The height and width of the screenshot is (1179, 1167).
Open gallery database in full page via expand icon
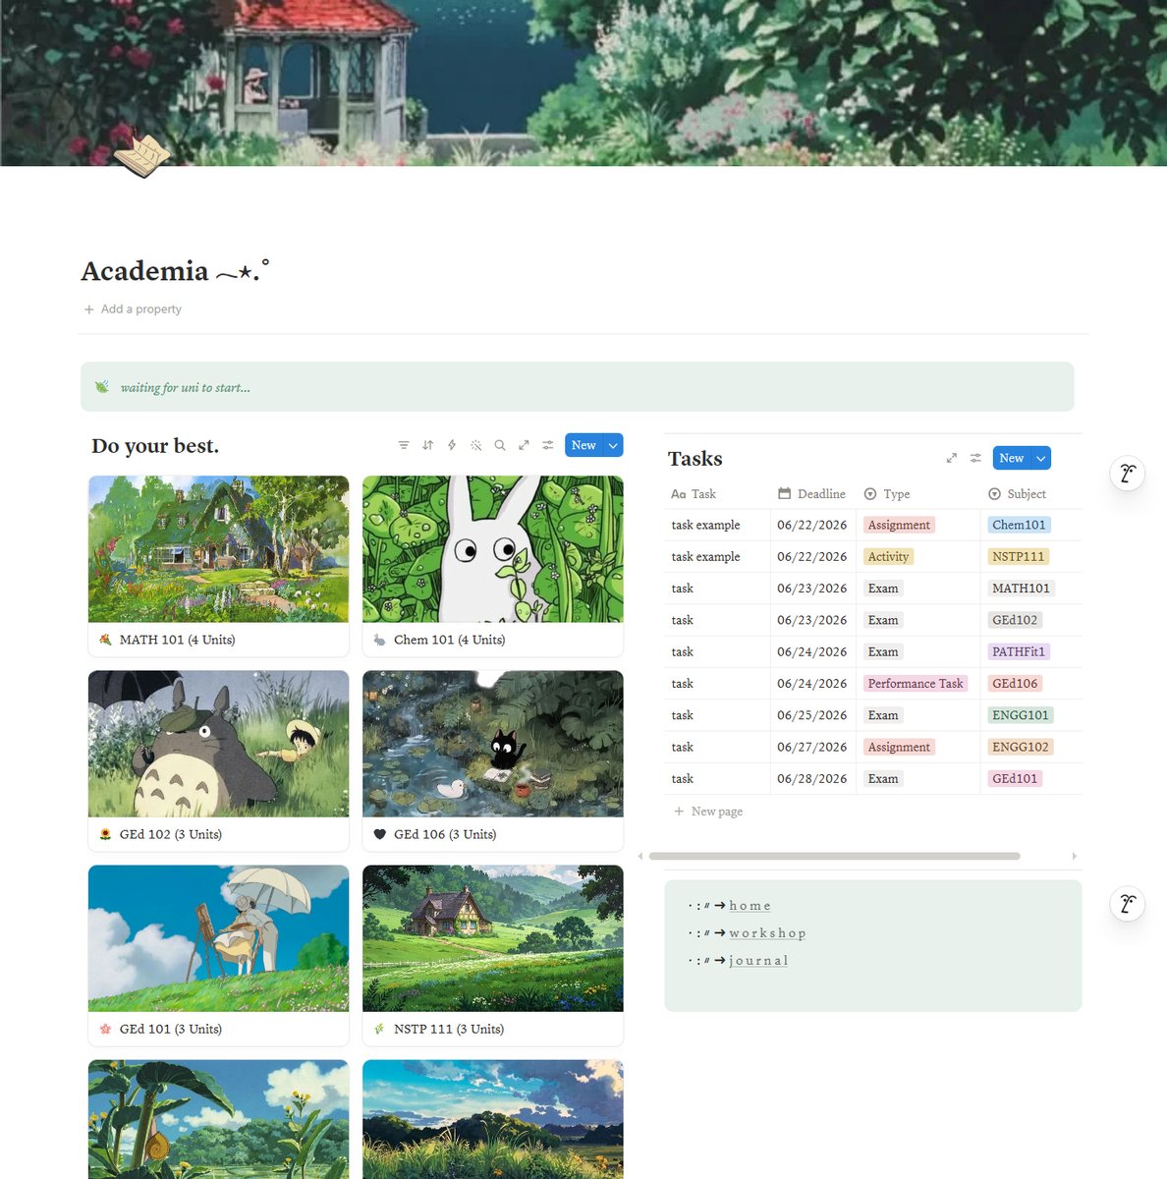(524, 445)
